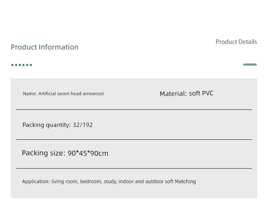Click the word 'arrowroot' in the name

(93, 94)
